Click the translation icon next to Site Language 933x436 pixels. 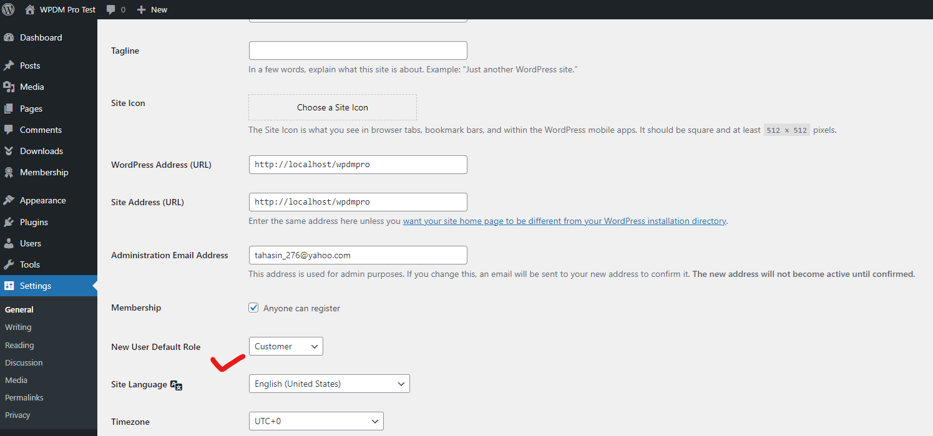pos(176,385)
